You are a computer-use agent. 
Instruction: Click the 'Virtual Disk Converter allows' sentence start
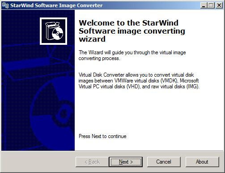tap(102, 75)
